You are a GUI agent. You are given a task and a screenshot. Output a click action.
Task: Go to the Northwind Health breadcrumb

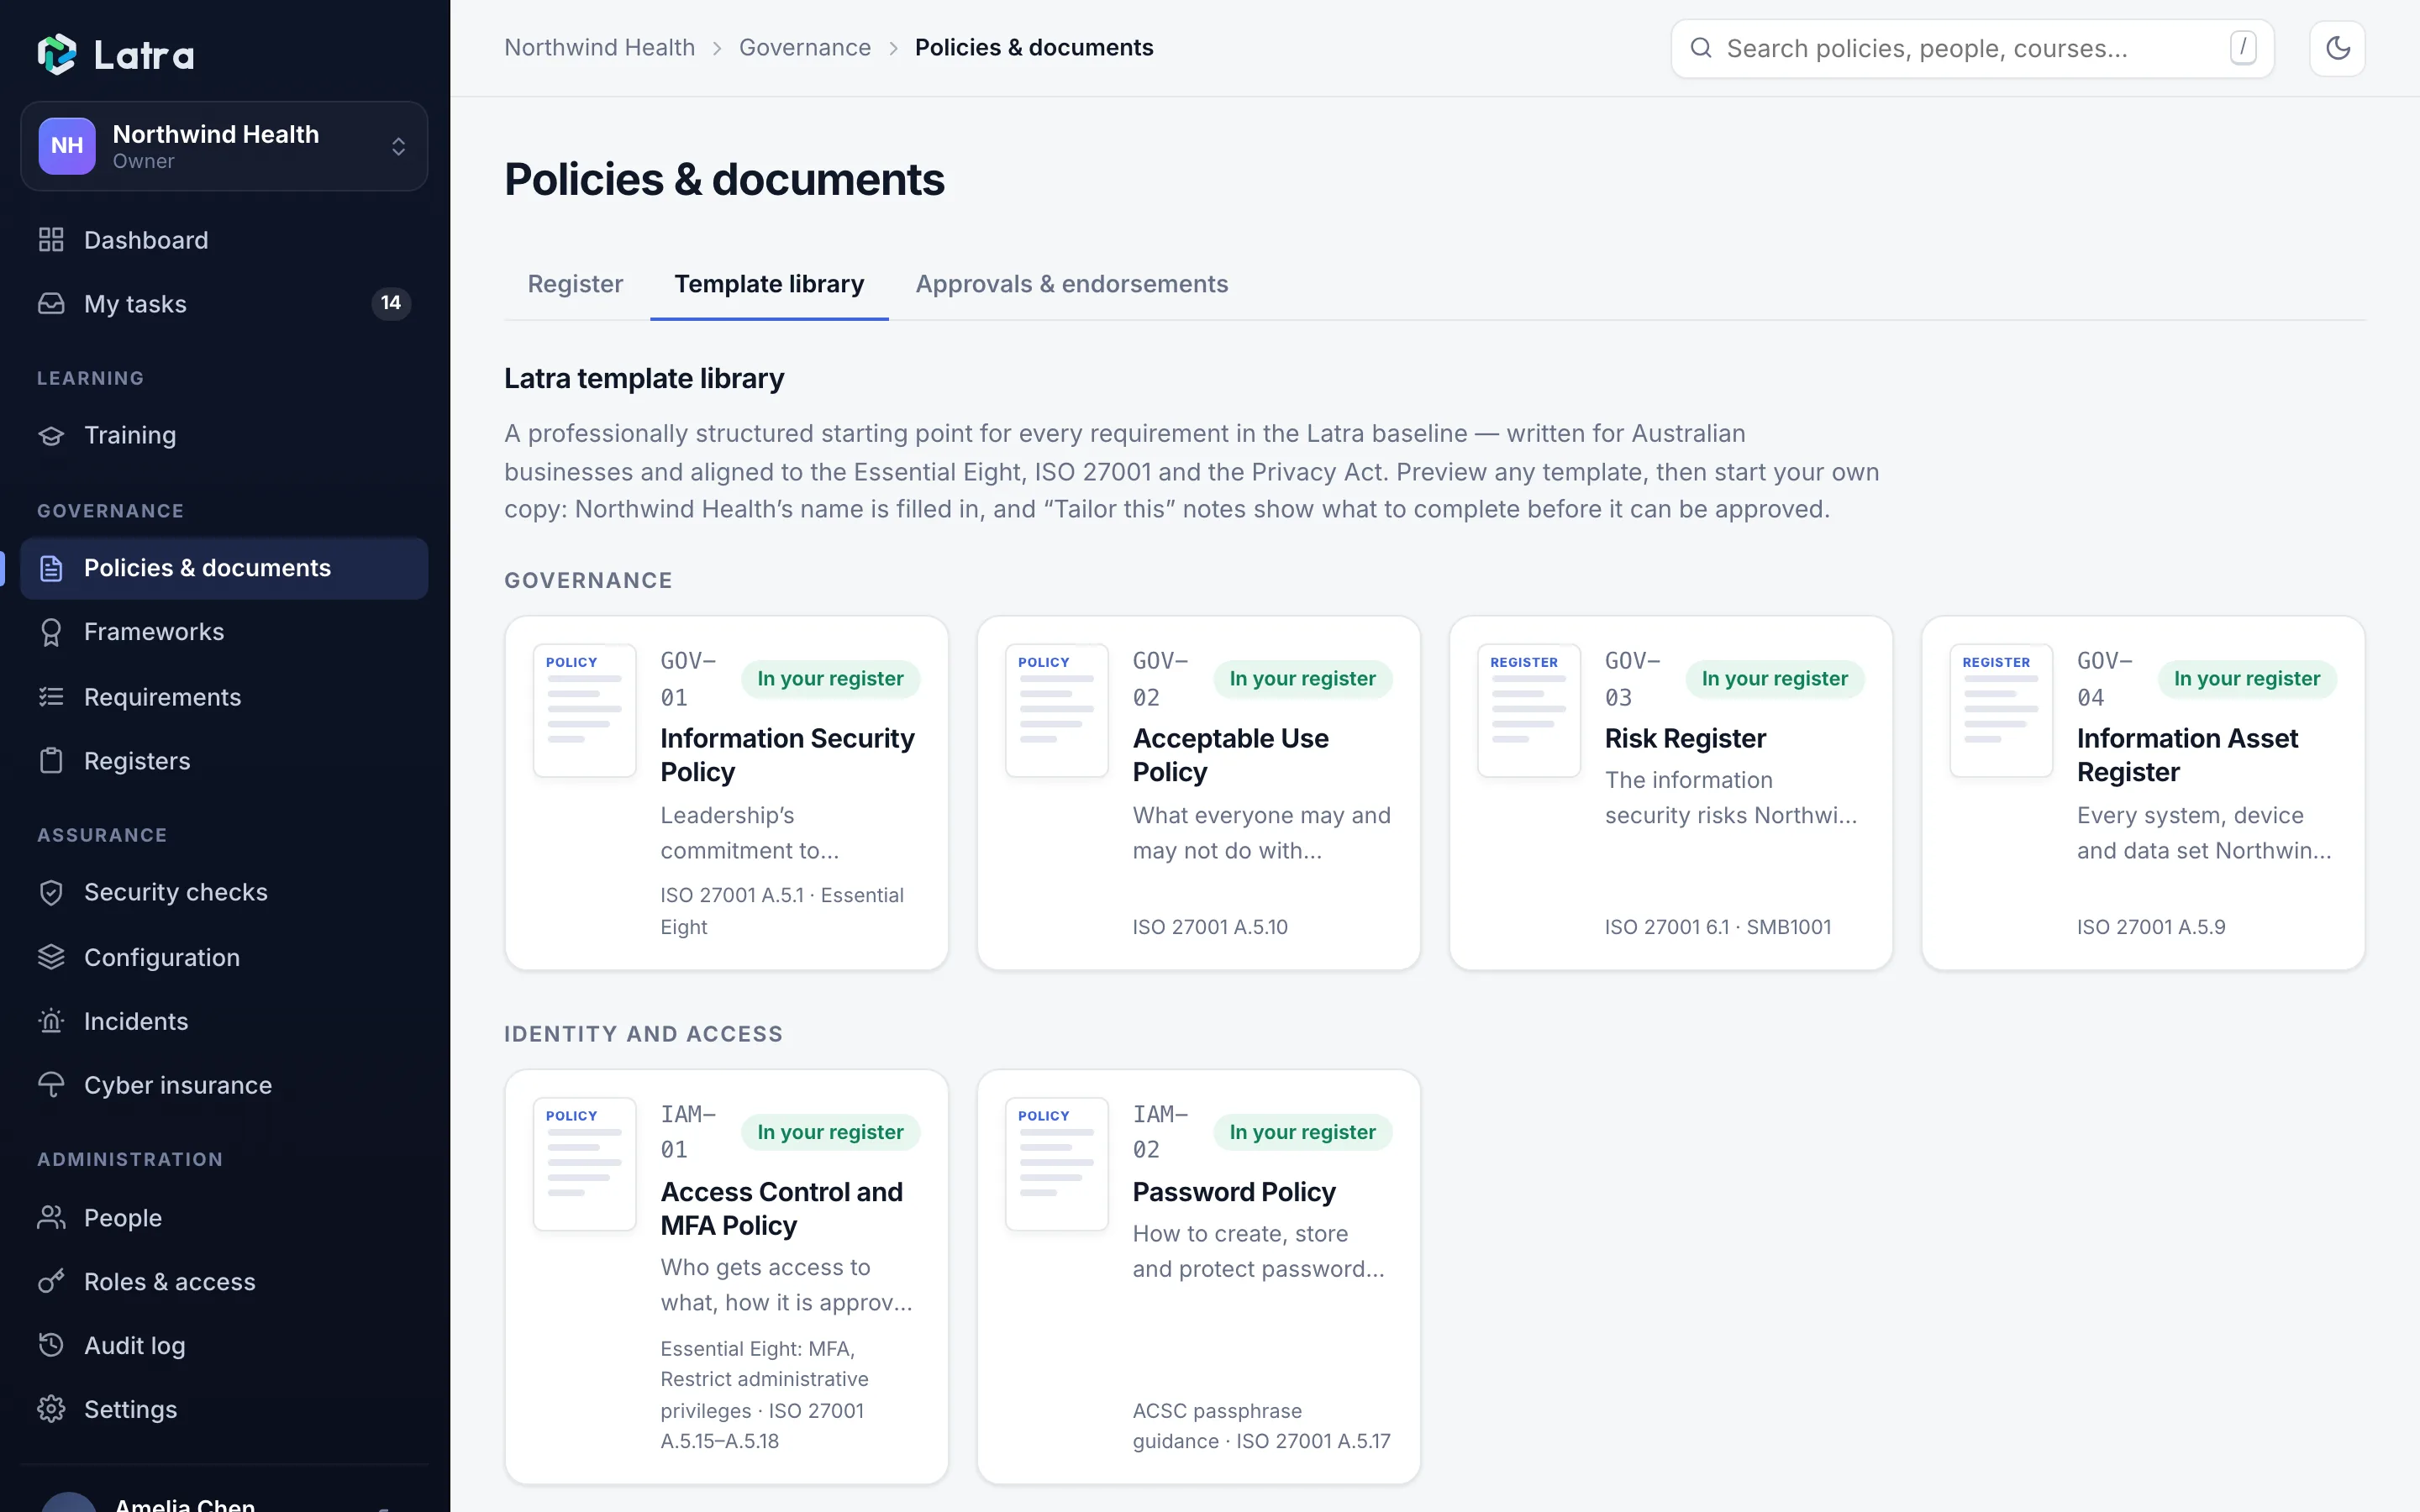(599, 48)
